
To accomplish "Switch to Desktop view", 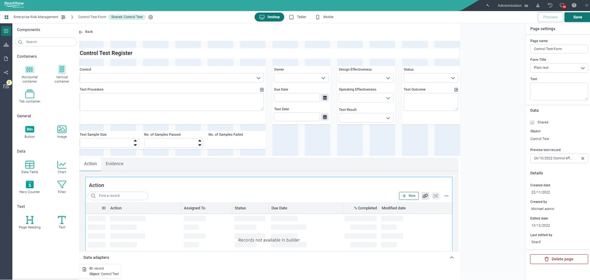I will point(270,17).
